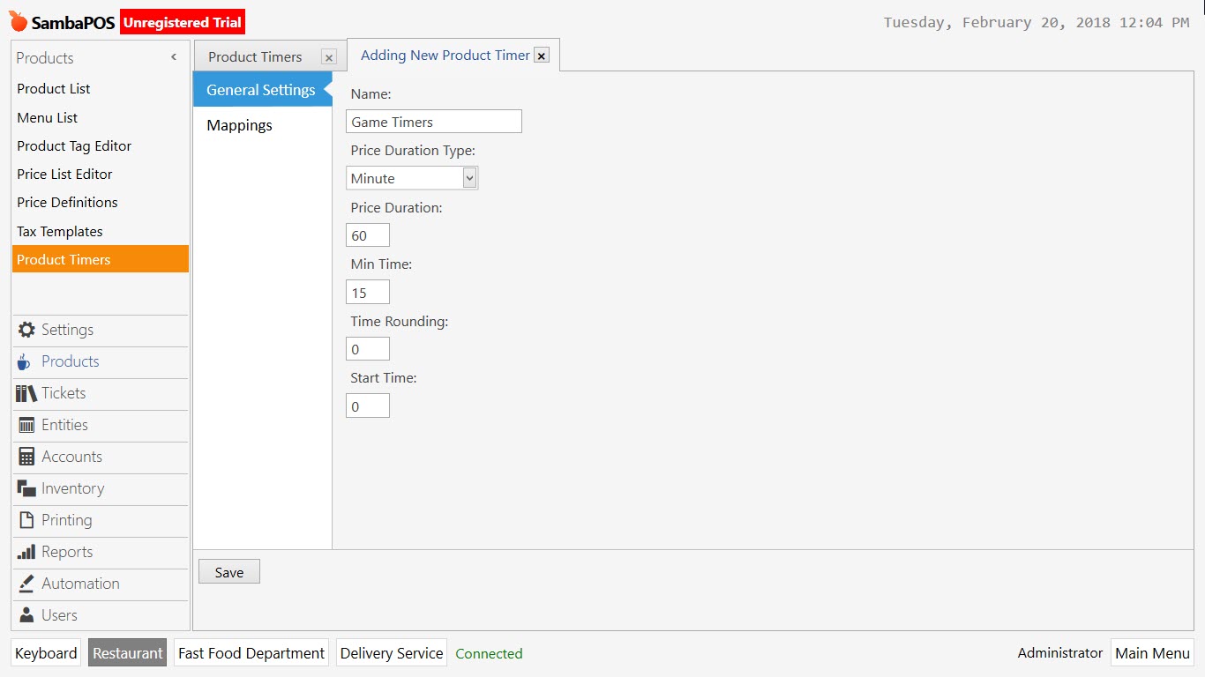Image resolution: width=1205 pixels, height=677 pixels.
Task: Click inside the Name input field
Action: 433,121
